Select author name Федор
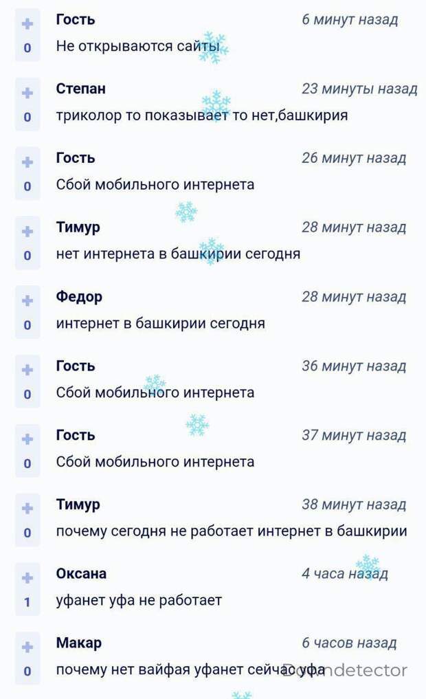This screenshot has width=426, height=699. pyautogui.click(x=79, y=297)
